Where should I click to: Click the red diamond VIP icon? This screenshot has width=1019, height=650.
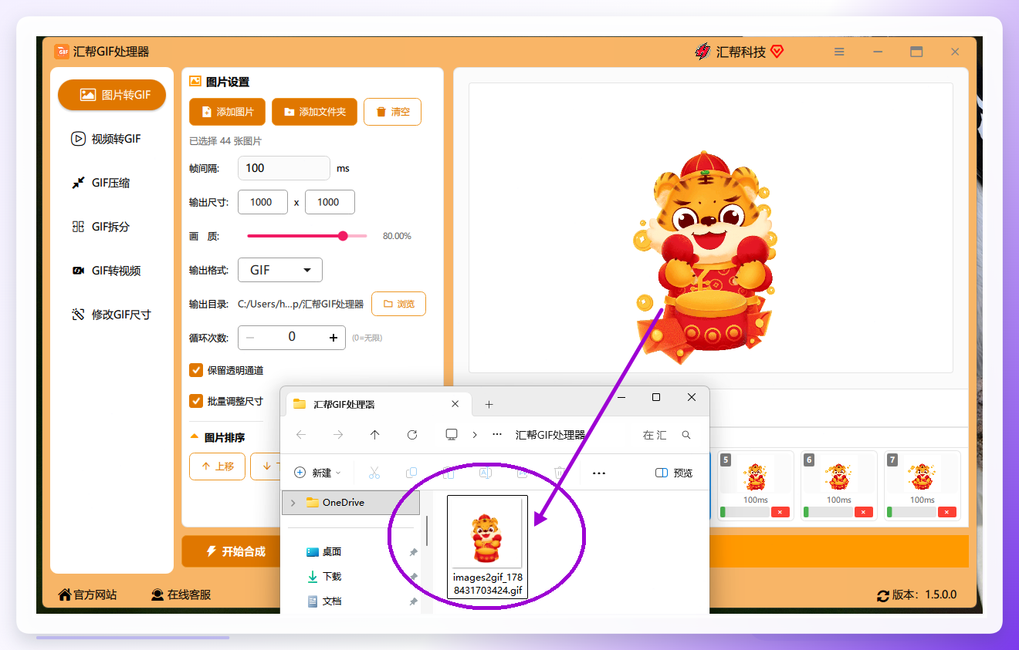click(777, 52)
